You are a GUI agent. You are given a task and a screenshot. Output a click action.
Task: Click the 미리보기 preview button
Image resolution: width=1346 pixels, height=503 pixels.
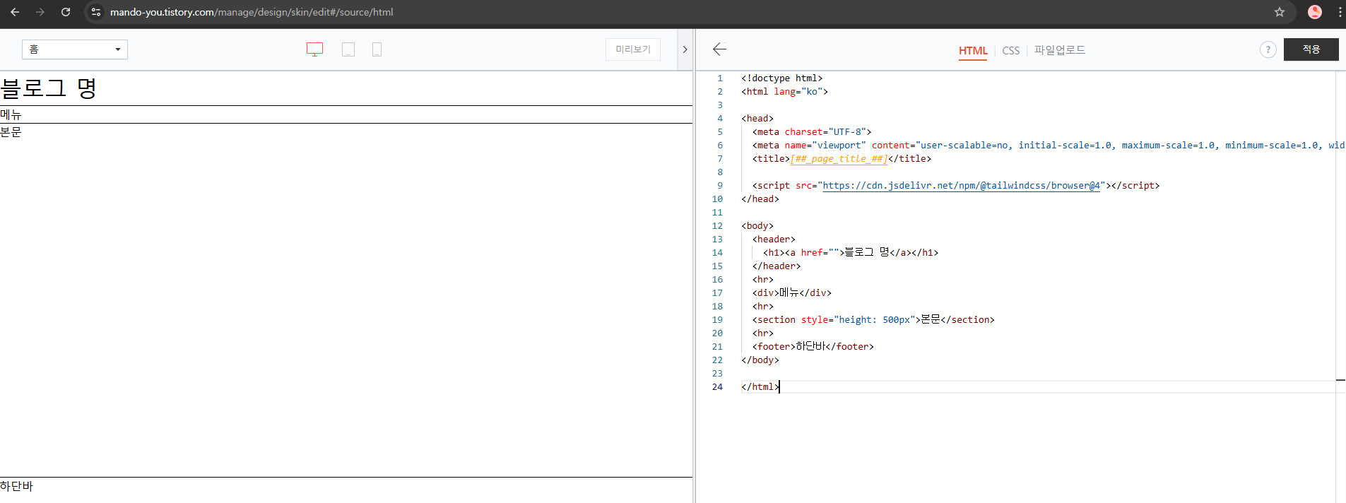tap(633, 49)
